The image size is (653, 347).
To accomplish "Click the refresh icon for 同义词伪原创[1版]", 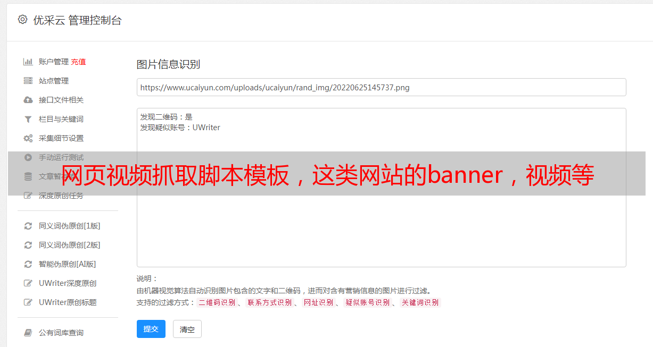I will pos(28,226).
